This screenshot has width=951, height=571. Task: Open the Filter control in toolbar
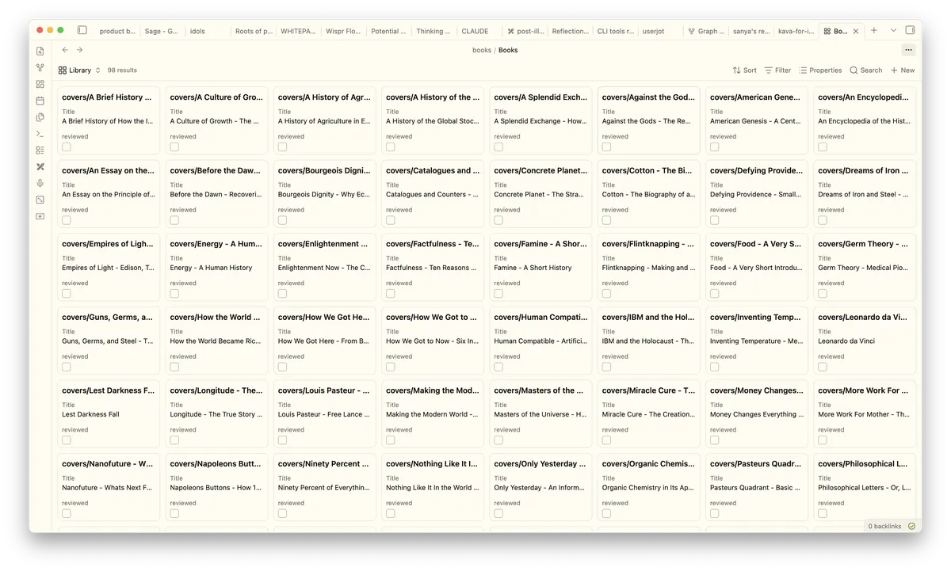777,70
